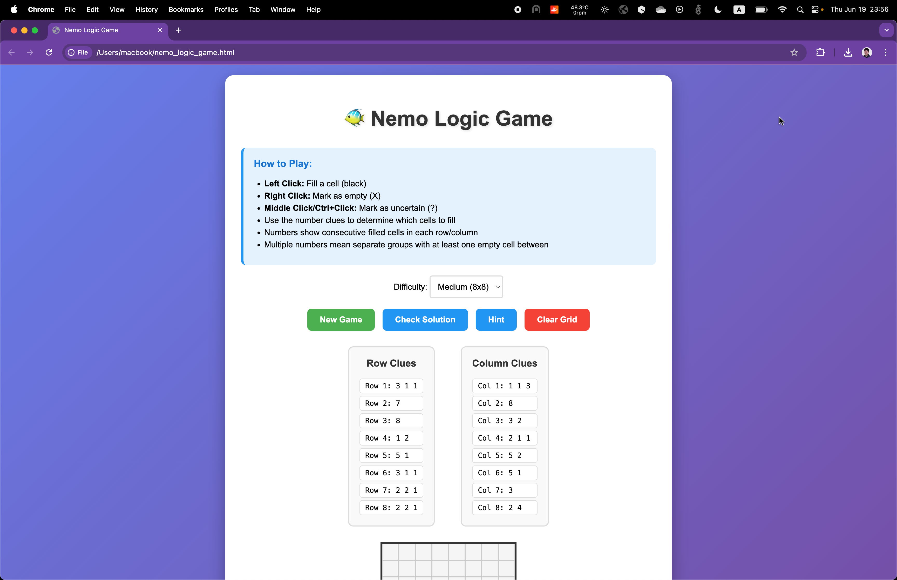This screenshot has height=580, width=897.
Task: Reload the page with the refresh icon
Action: (x=49, y=52)
